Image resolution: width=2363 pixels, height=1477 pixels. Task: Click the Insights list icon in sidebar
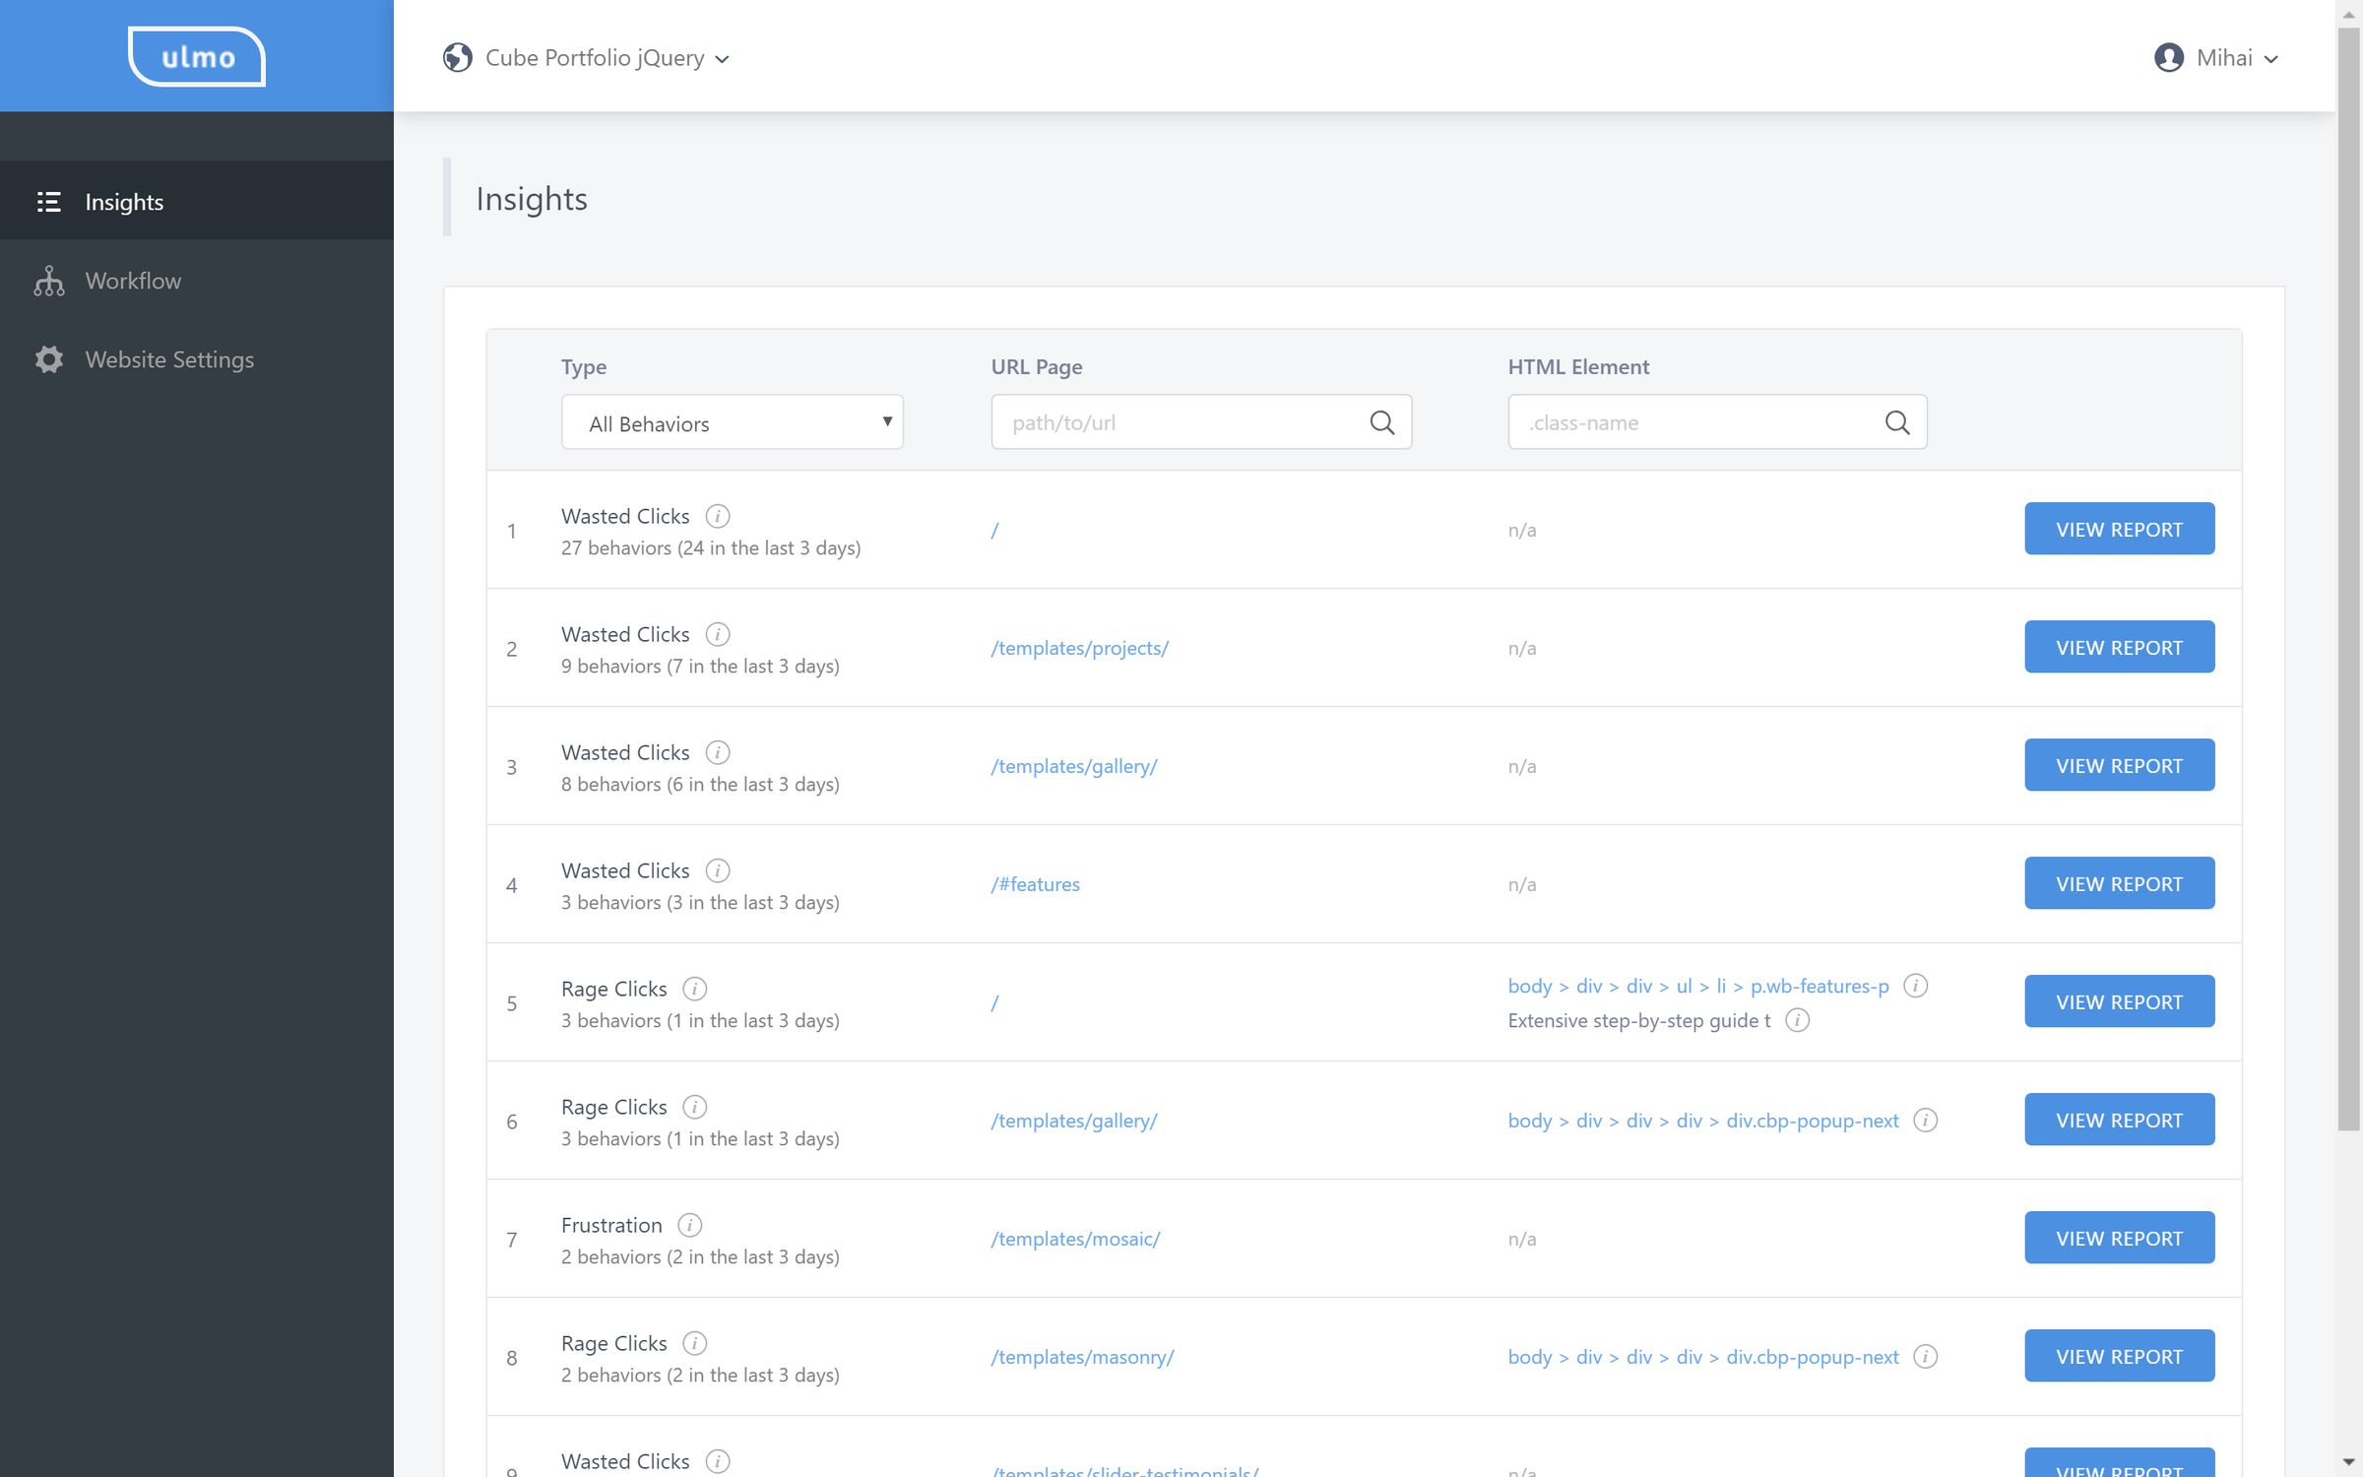pyautogui.click(x=48, y=201)
